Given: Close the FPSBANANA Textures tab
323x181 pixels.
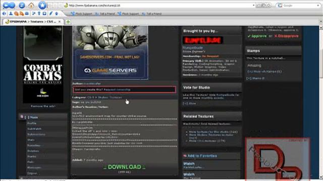Looking at the screenshot, I should tap(60, 22).
